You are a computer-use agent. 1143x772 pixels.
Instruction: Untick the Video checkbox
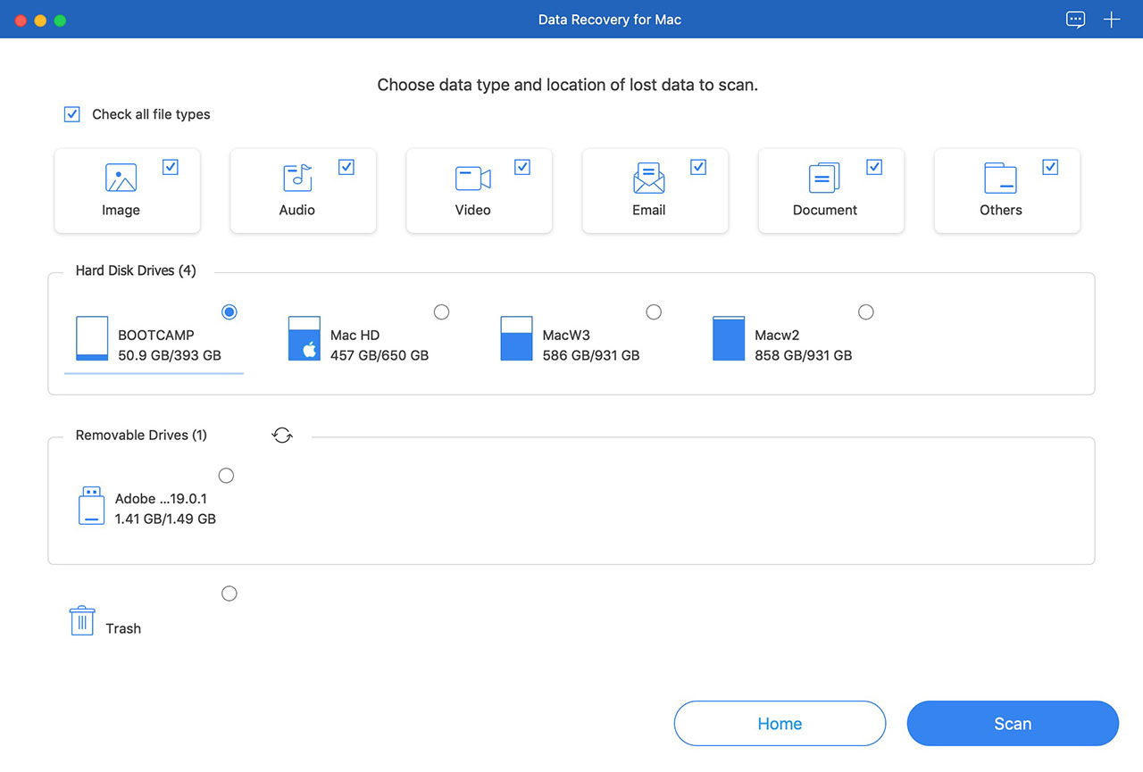[522, 167]
